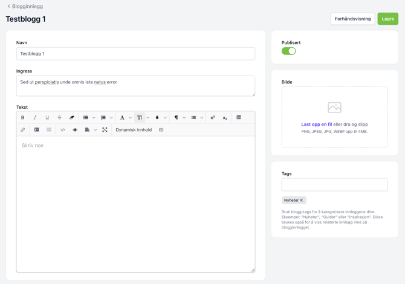Go back to Blogginnlegg

pyautogui.click(x=25, y=6)
